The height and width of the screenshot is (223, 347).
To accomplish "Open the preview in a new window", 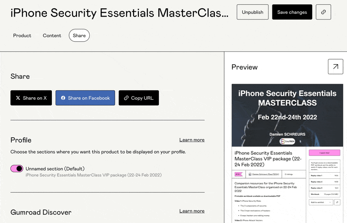I will [335, 67].
